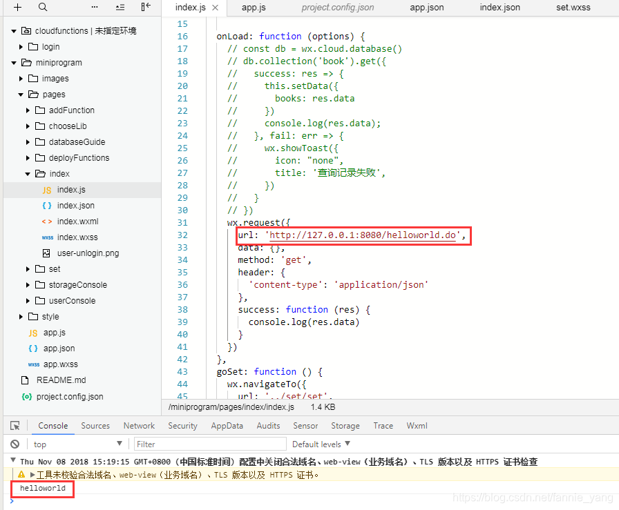Select the index.js file's JS icon in tree

[46, 190]
